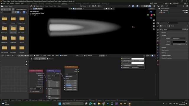Pick object eyedropper in Texture Coordinate node
Image resolution: width=189 pixels, height=106 pixels.
pyautogui.click(x=41, y=89)
